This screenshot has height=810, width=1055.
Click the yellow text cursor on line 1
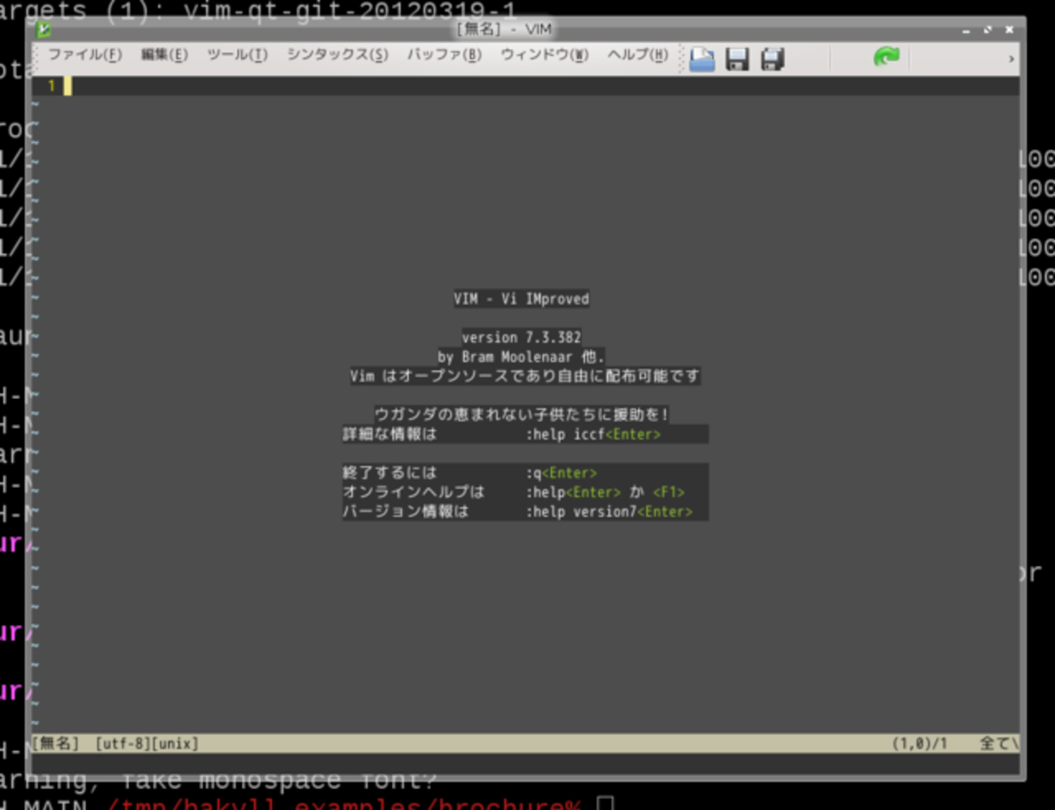click(x=68, y=86)
